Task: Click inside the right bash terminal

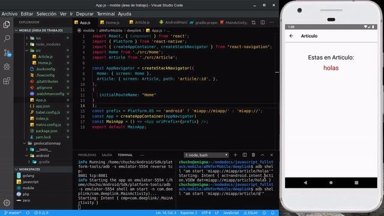Action: pos(227,184)
